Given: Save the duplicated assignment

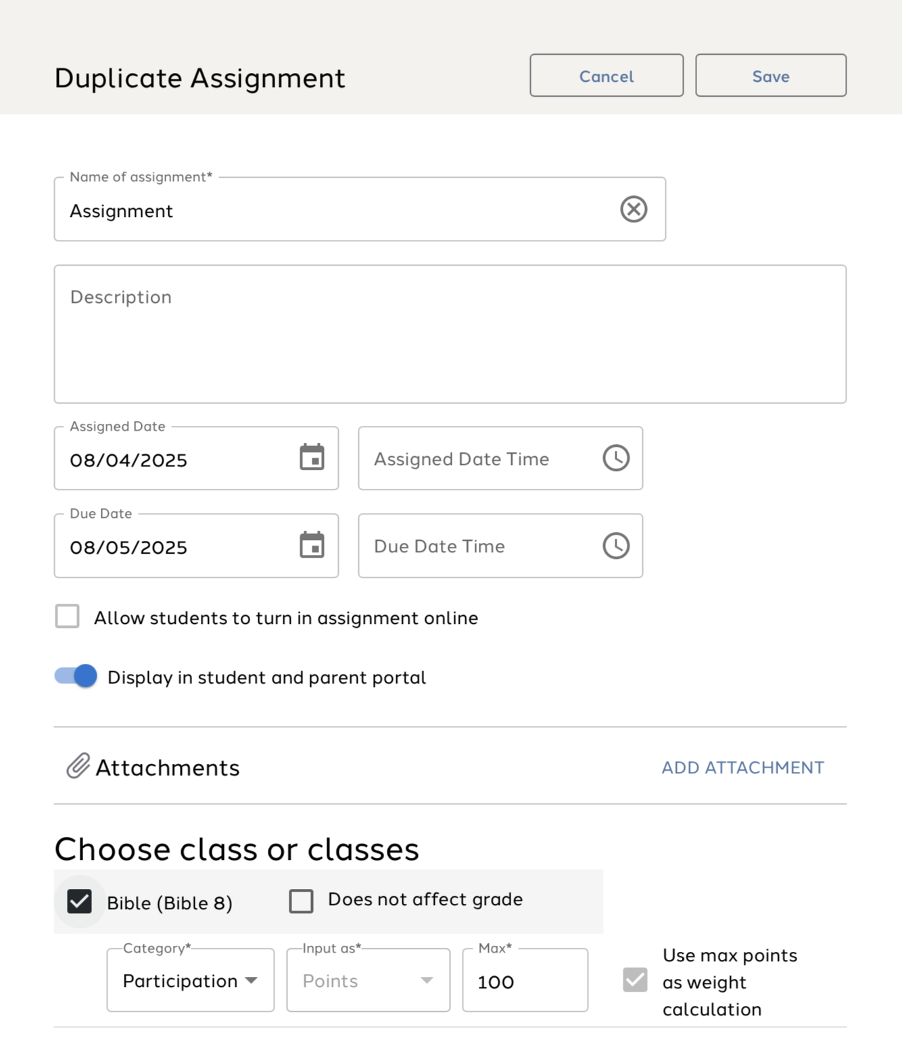Looking at the screenshot, I should click(x=771, y=76).
